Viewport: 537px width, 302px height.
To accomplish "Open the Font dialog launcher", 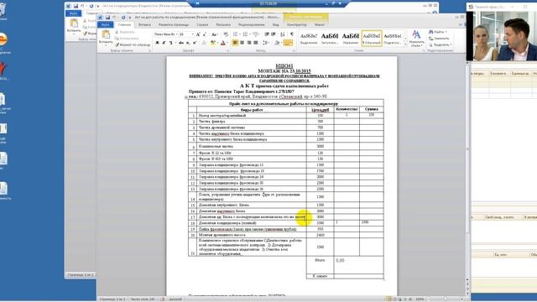I will 228,50.
